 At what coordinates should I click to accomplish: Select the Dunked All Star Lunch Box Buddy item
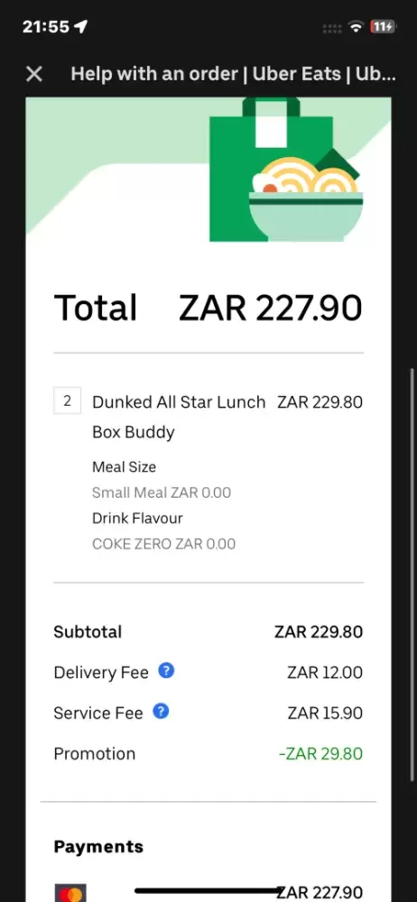[179, 417]
